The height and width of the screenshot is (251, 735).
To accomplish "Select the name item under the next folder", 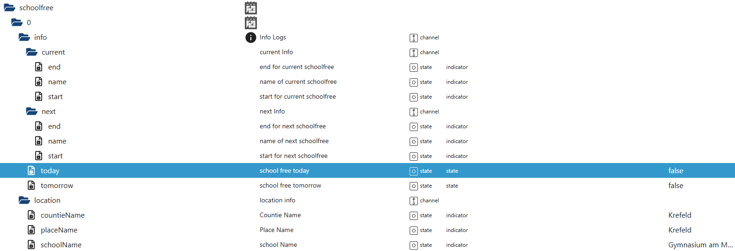I will (x=57, y=141).
